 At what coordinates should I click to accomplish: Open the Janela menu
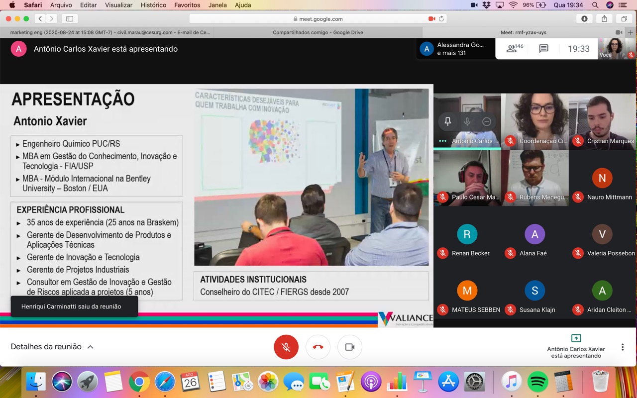tap(217, 5)
